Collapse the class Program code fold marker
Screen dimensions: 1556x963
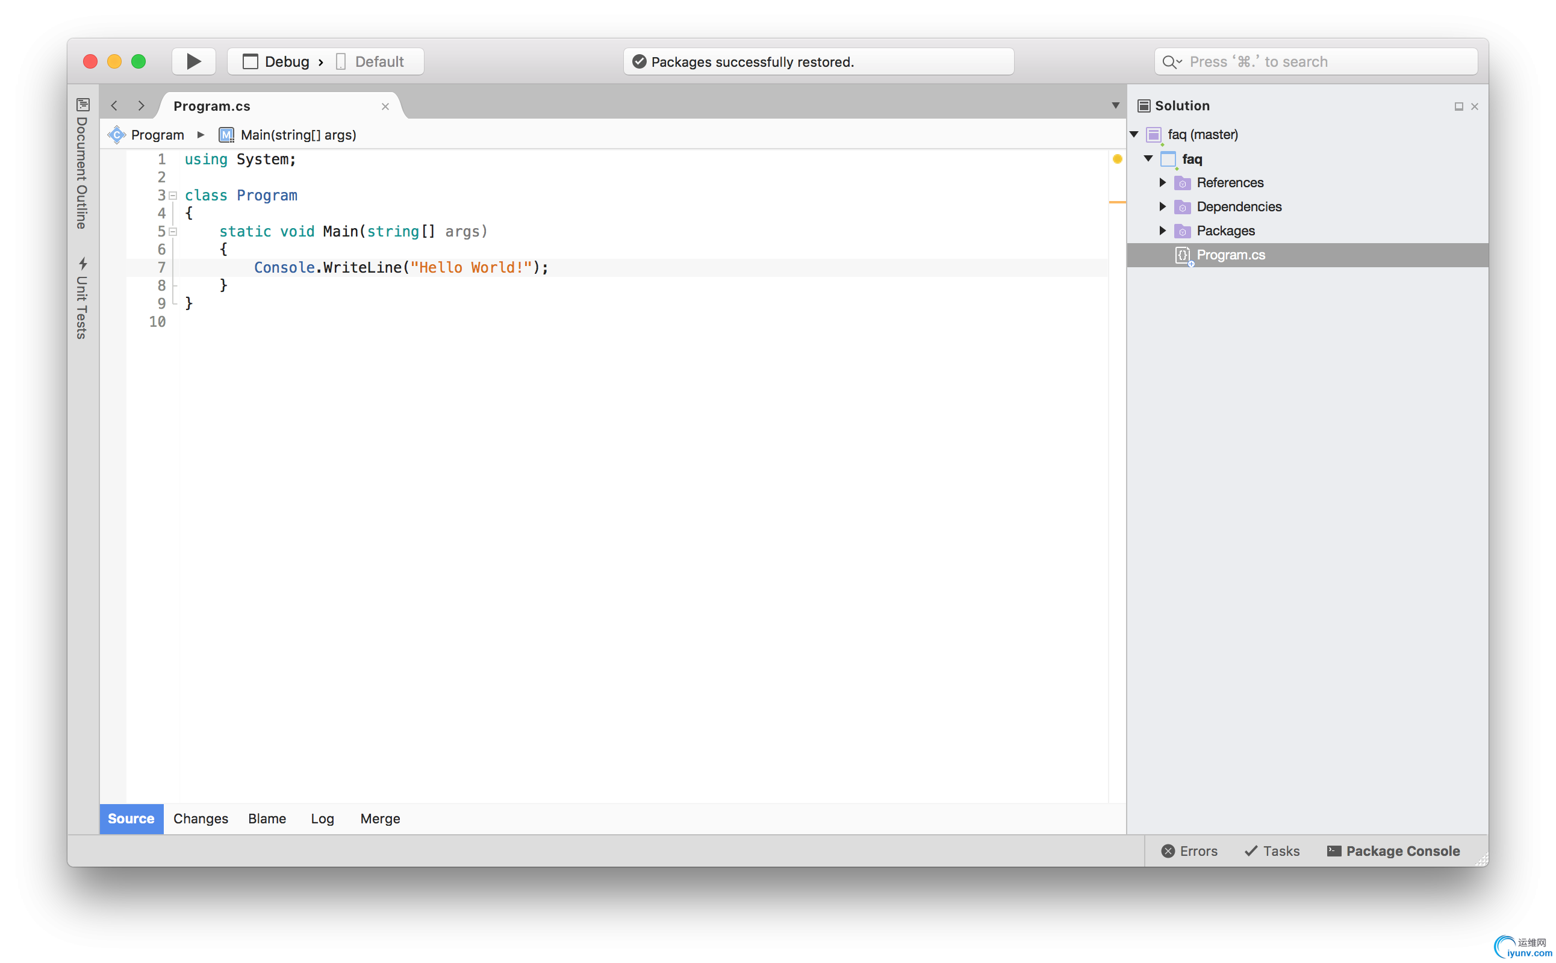[173, 196]
